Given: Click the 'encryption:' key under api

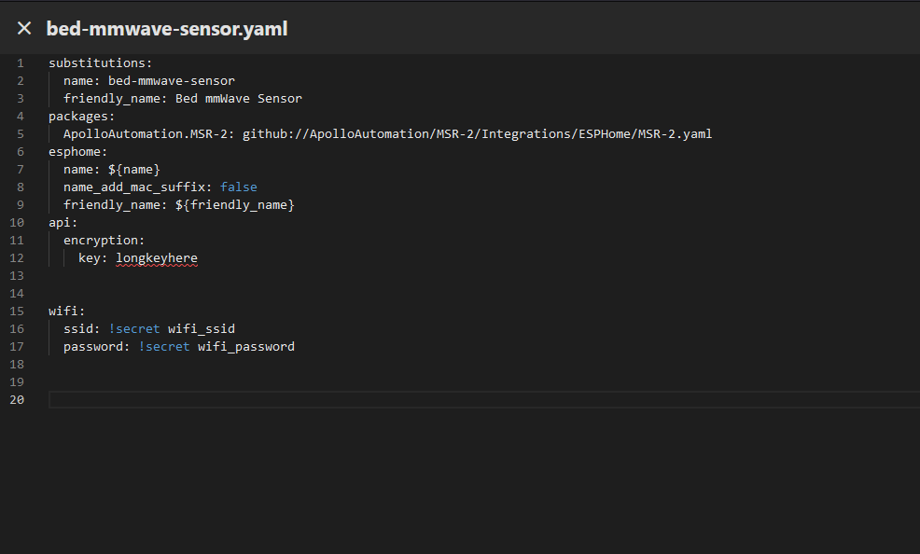Looking at the screenshot, I should 104,240.
